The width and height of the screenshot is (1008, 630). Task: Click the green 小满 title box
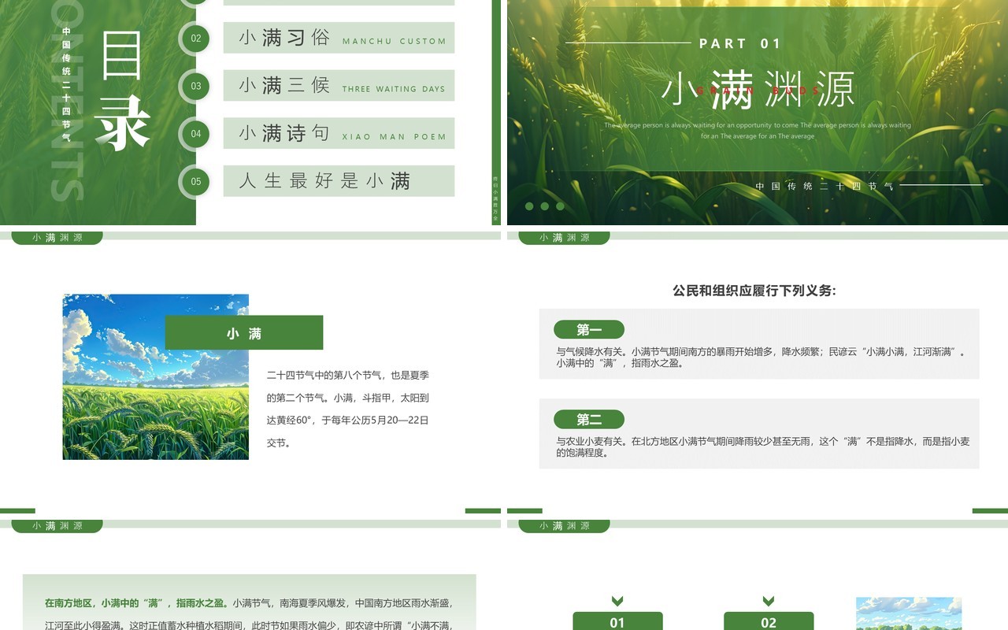point(244,332)
